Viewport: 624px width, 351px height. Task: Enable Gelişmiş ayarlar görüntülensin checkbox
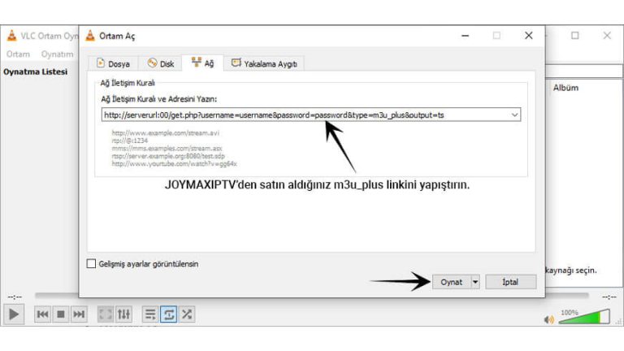tap(91, 264)
